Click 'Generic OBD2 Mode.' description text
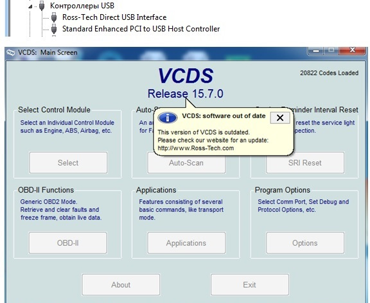 point(49,202)
